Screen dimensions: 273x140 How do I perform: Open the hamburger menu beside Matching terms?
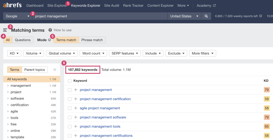(5, 30)
